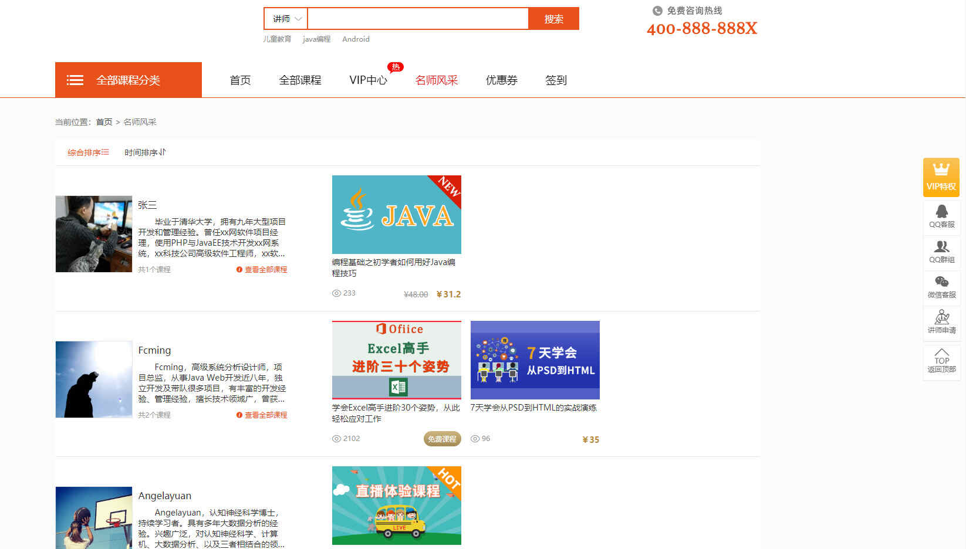Click the Android hot search keyword
The height and width of the screenshot is (549, 966).
(x=356, y=39)
